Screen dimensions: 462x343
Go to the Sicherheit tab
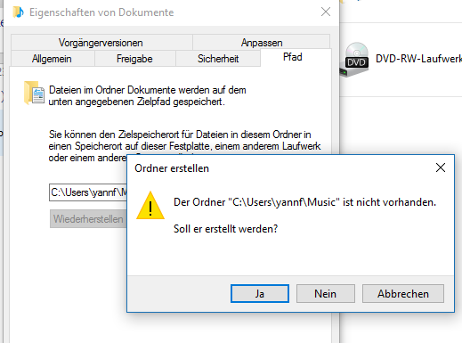(218, 59)
